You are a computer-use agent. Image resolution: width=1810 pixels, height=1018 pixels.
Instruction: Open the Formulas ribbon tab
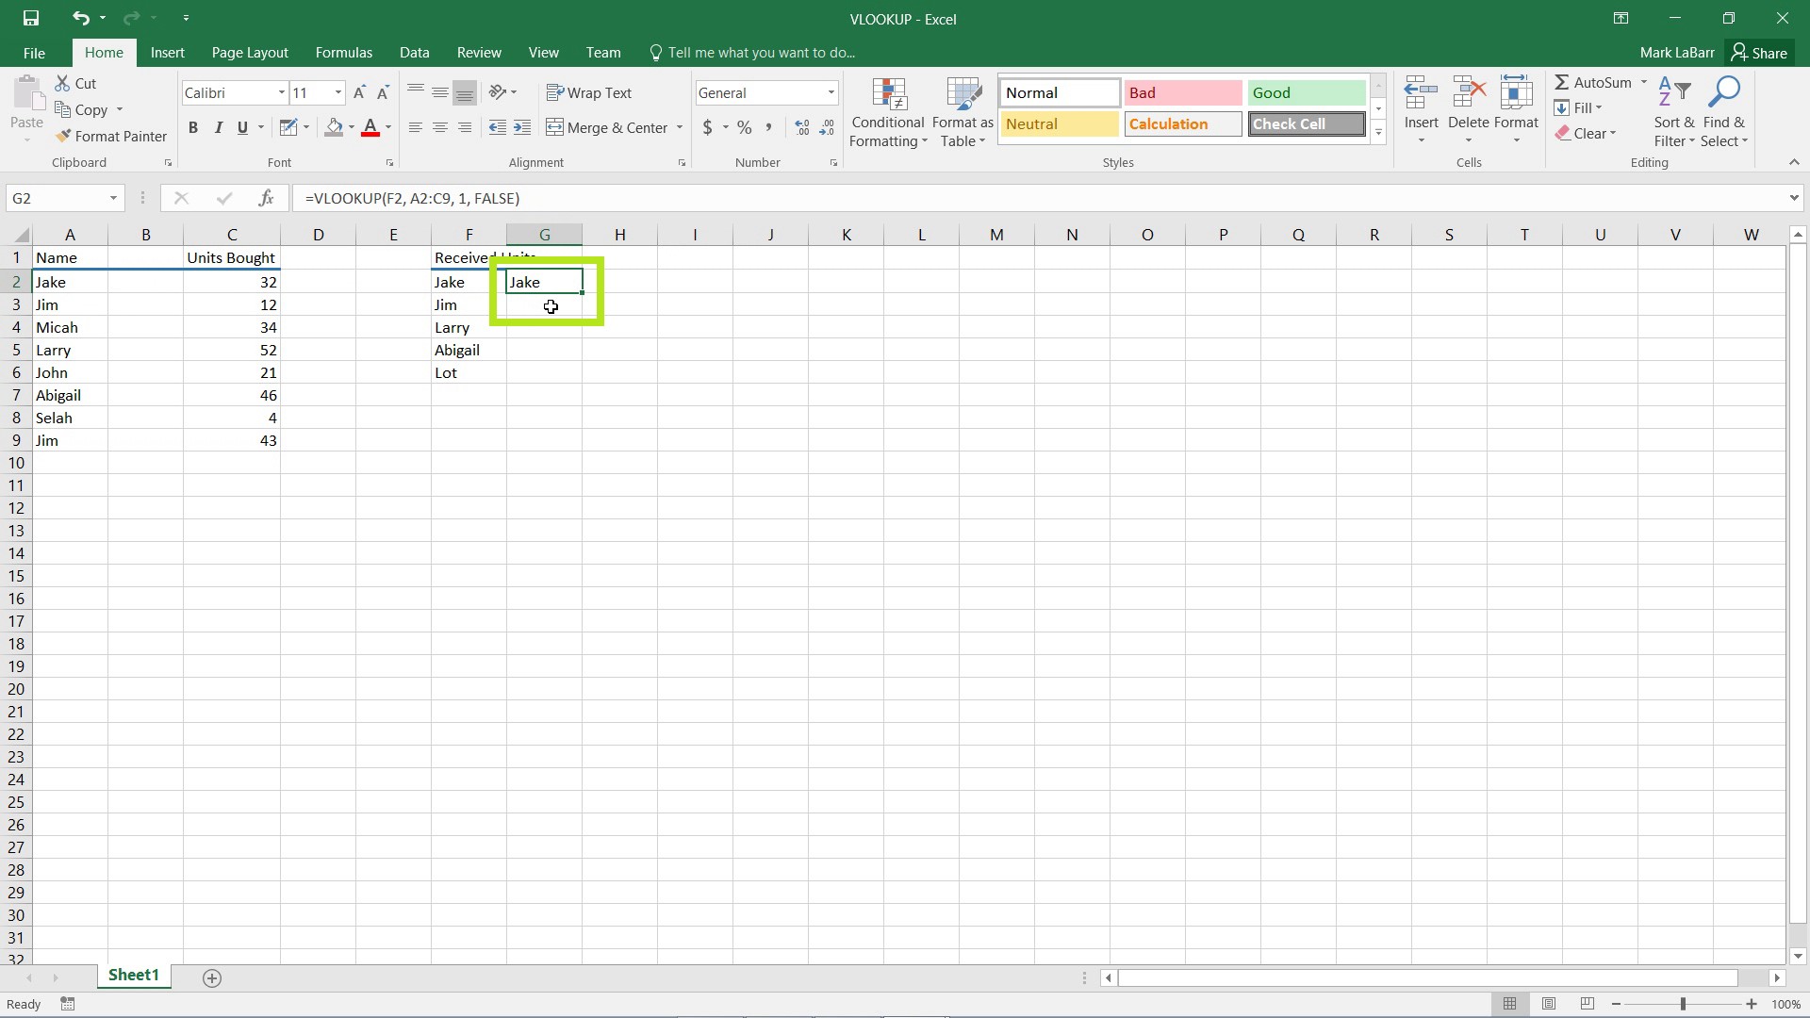343,51
